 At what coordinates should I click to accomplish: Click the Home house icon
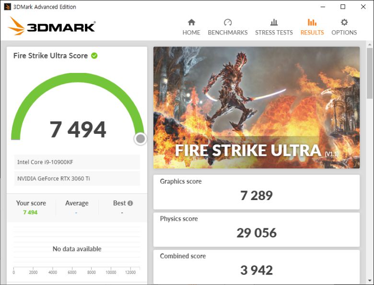[191, 23]
